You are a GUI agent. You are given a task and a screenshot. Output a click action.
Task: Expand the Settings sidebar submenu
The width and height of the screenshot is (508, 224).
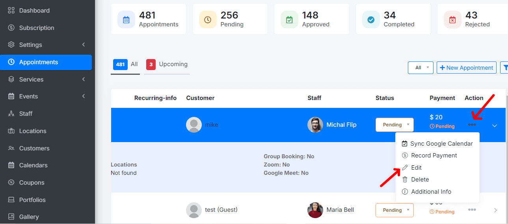(84, 45)
